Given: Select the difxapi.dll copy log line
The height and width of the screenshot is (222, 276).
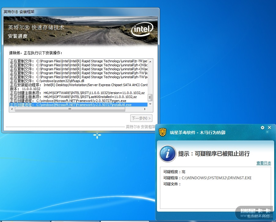Looking at the screenshot, I should [x=78, y=81].
